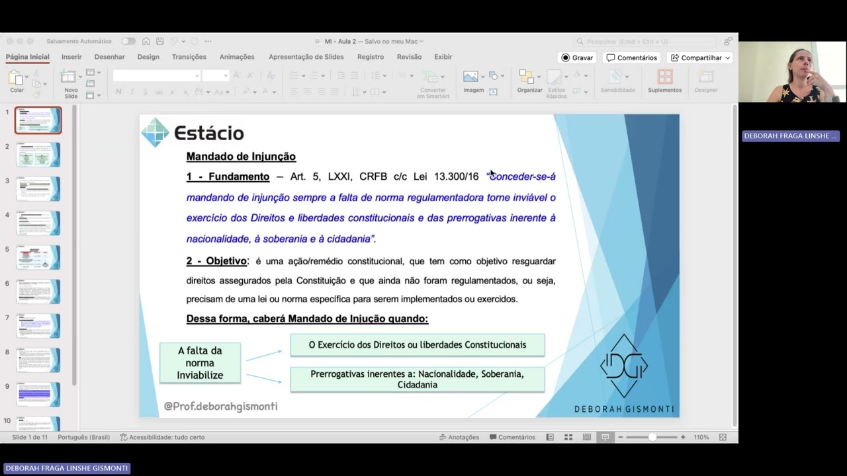Open the Organizar dropdown arrow
The image size is (847, 476).
point(539,76)
